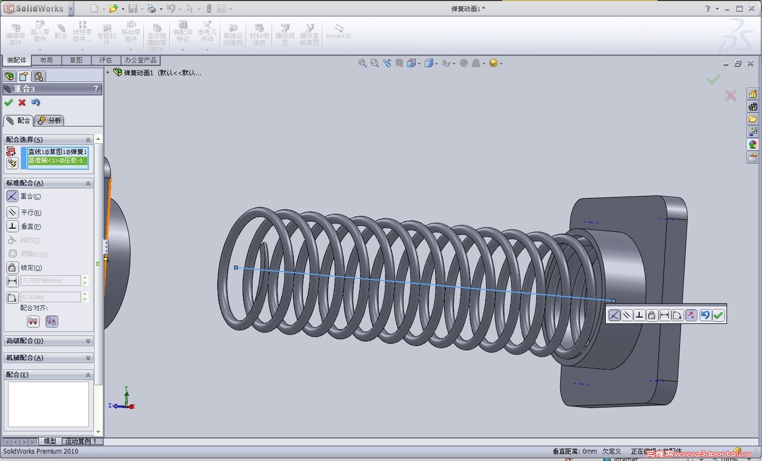Switch to the 评估 ribbon tab
The width and height of the screenshot is (762, 461).
[x=106, y=60]
